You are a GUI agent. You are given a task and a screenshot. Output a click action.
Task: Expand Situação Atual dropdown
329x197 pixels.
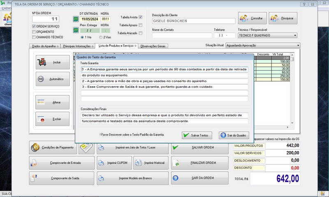point(298,46)
